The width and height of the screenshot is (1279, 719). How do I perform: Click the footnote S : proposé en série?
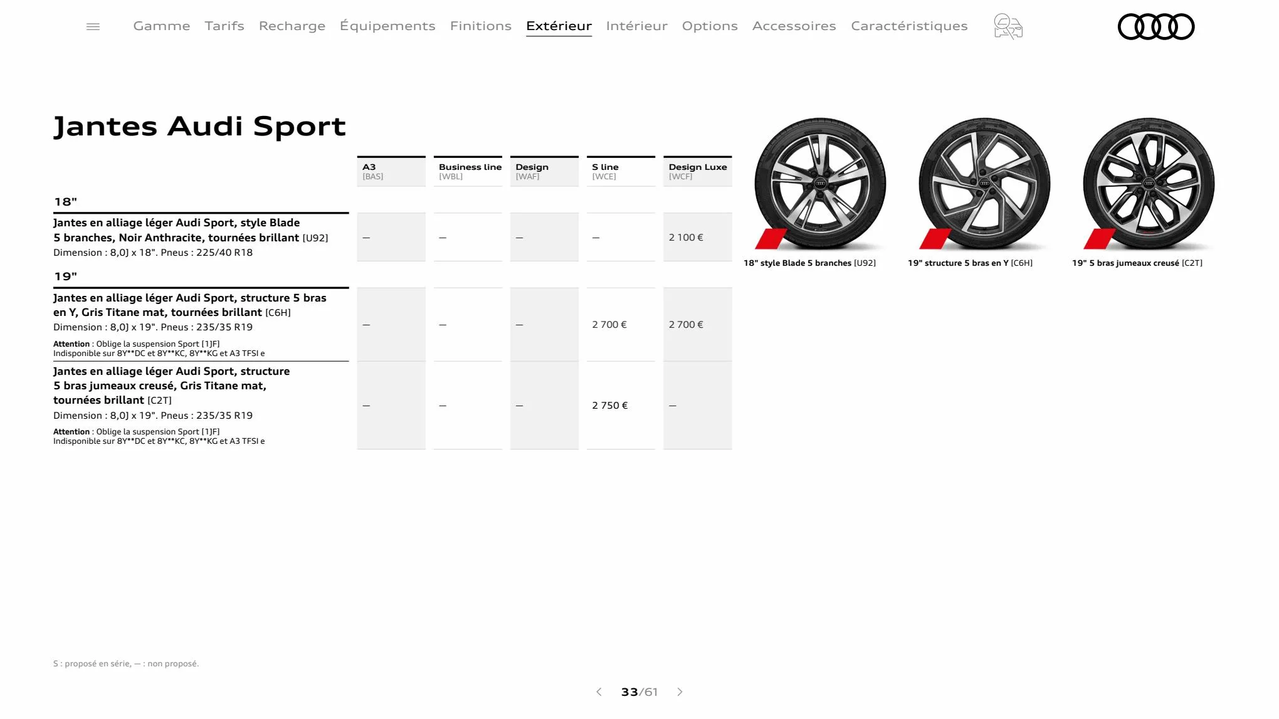point(126,664)
